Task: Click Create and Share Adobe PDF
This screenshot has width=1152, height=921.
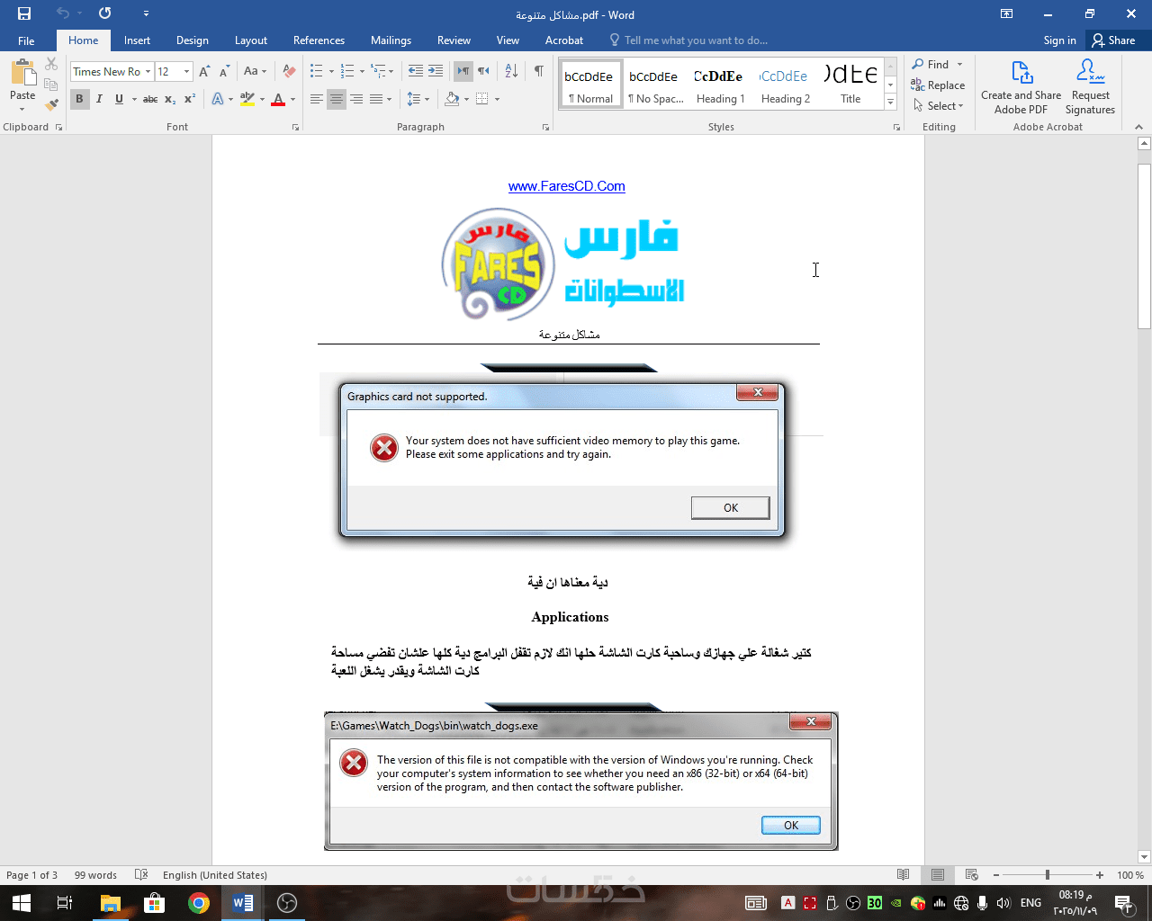Action: pos(1021,86)
